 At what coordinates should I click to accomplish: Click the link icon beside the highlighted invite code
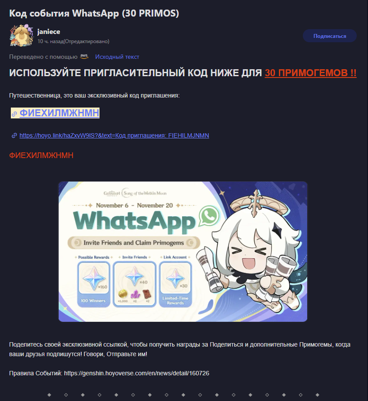14,114
